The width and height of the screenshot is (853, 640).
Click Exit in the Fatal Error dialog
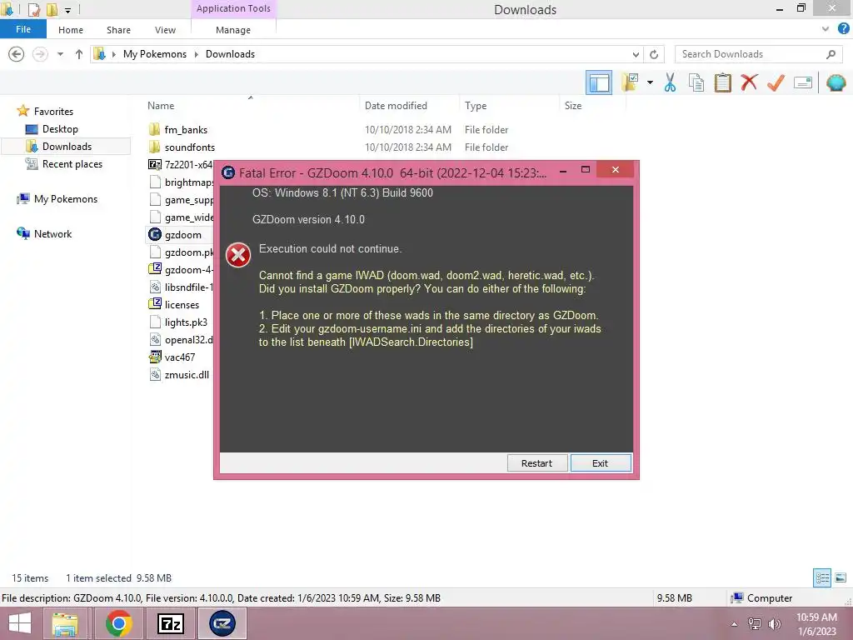pos(601,463)
